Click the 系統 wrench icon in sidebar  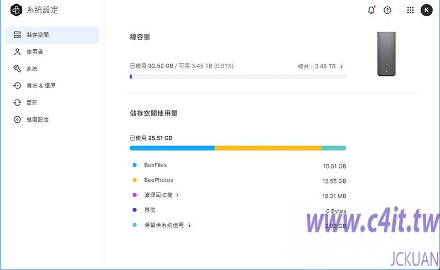point(17,69)
